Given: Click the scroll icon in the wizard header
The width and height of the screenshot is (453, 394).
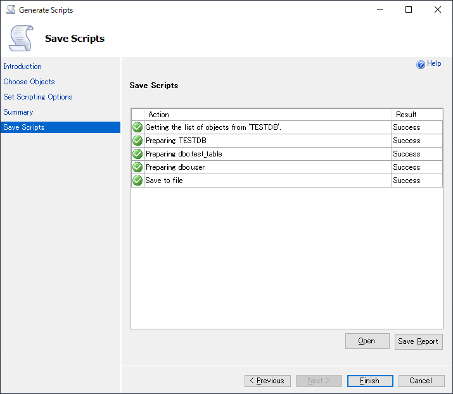Looking at the screenshot, I should click(x=21, y=38).
